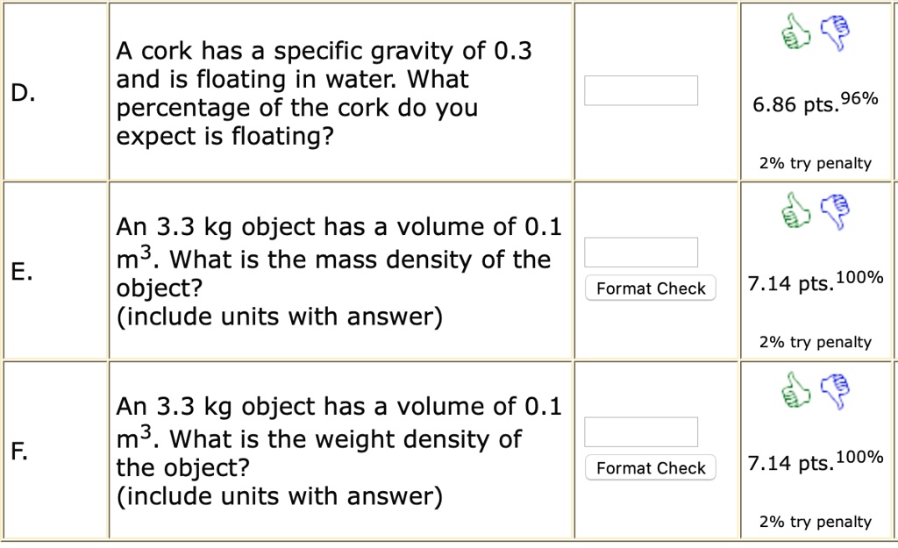Click the weight density answer field
This screenshot has width=898, height=548.
(x=640, y=431)
